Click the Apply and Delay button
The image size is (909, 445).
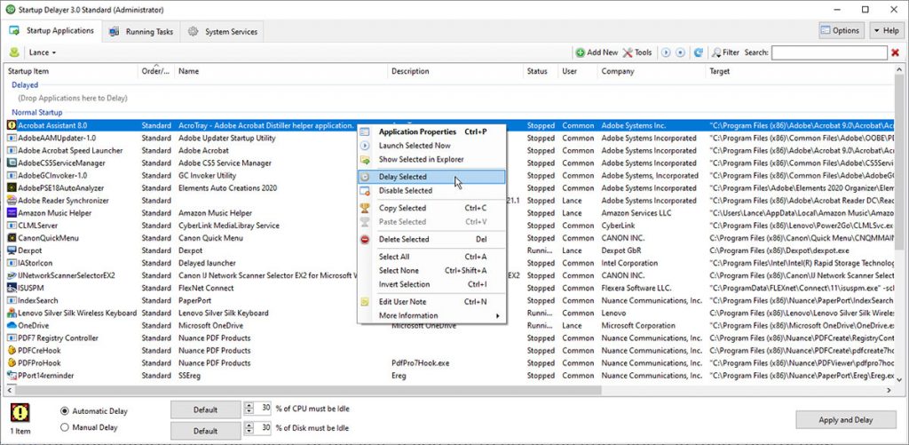pyautogui.click(x=845, y=420)
